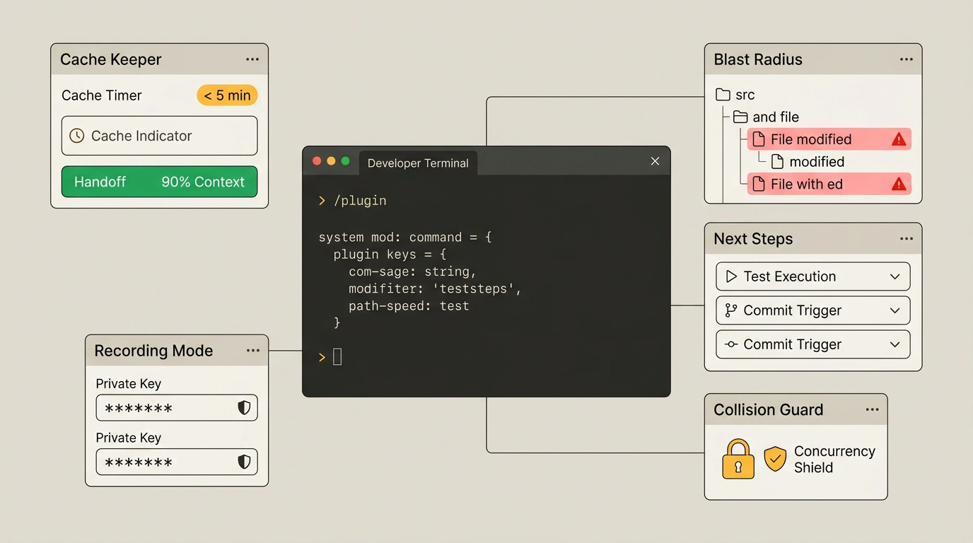Click warning triangle on File with ed row

coord(899,184)
